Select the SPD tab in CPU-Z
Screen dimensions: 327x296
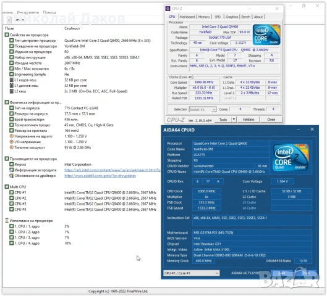pos(218,17)
